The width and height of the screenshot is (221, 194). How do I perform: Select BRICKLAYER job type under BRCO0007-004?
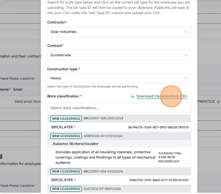point(62,180)
